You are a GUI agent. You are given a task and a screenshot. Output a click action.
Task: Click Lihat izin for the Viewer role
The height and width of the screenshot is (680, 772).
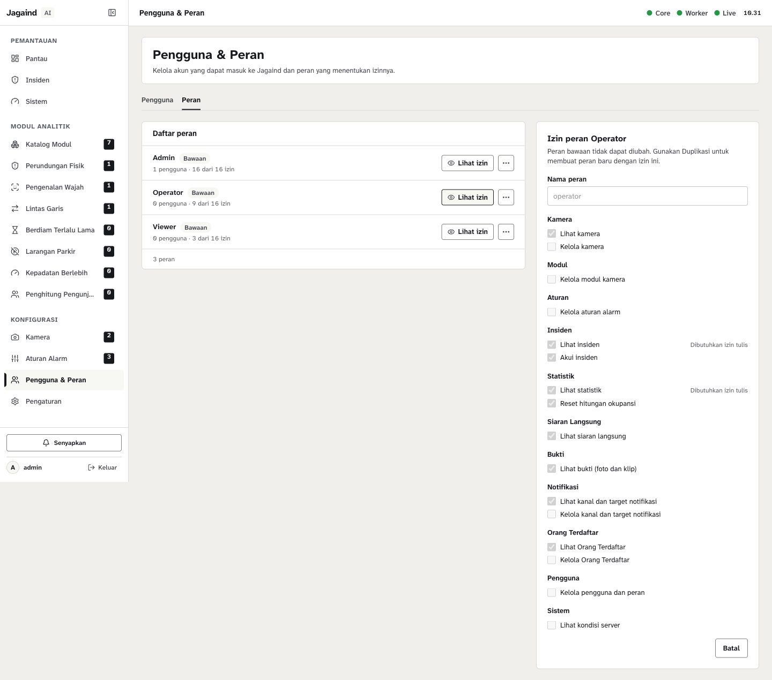coord(467,232)
